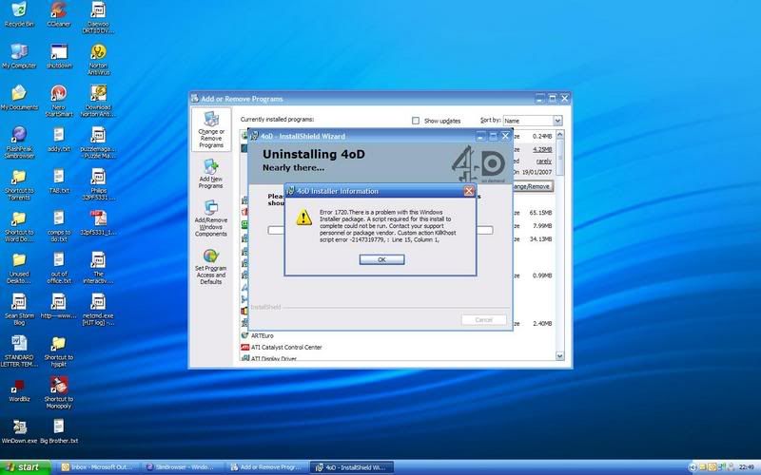Select Set Program Access and Defaults option
This screenshot has height=475, width=761.
[x=210, y=266]
